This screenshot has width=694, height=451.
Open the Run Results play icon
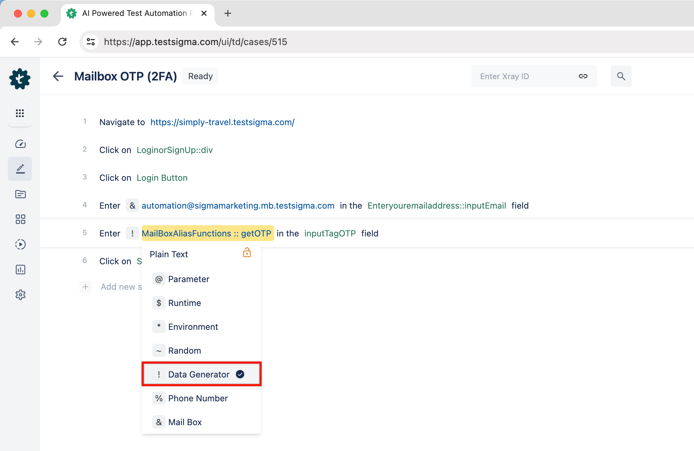pyautogui.click(x=20, y=244)
